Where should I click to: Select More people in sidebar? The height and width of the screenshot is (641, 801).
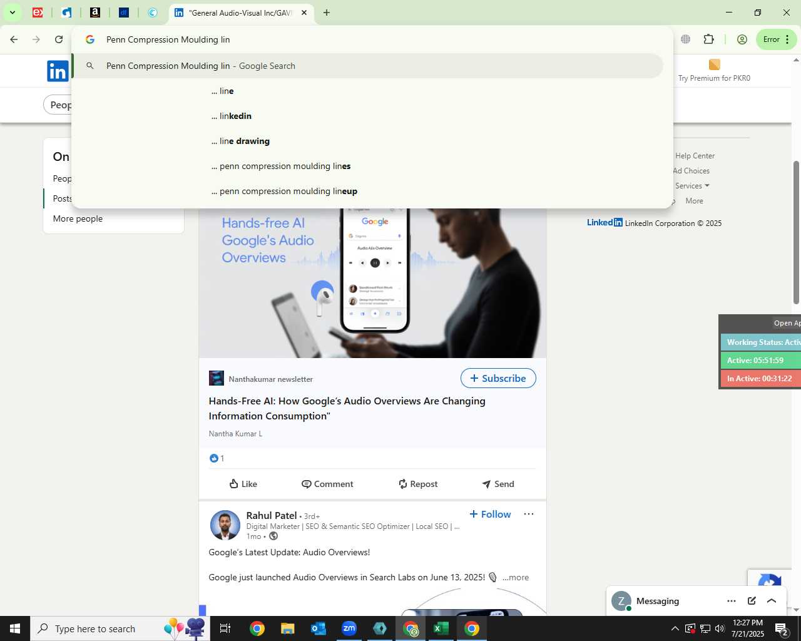78,218
